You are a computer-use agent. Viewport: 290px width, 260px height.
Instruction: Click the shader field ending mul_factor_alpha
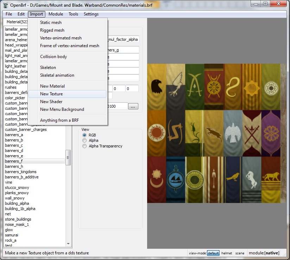pyautogui.click(x=123, y=39)
